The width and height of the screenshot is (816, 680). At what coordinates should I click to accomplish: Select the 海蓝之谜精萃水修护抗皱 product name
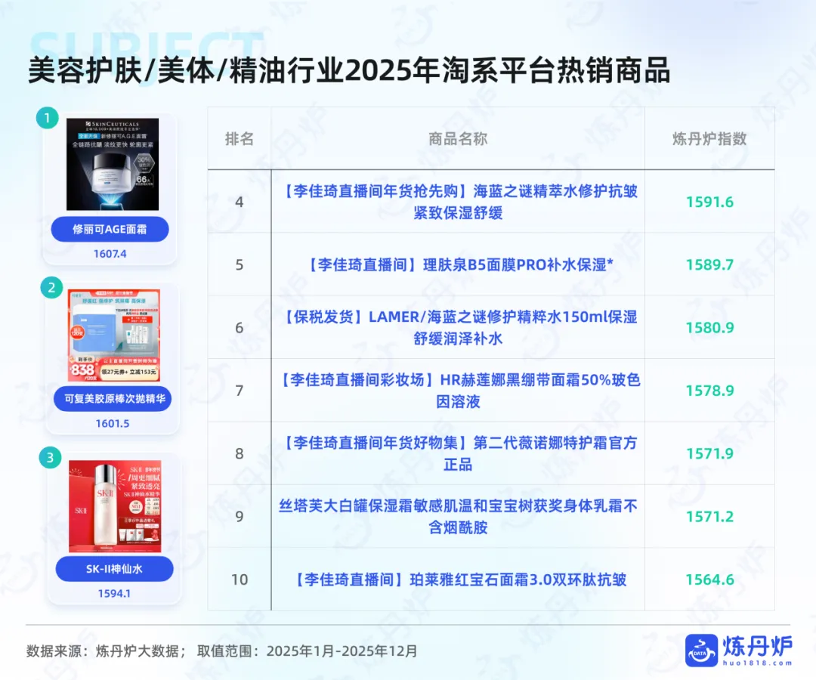[458, 202]
